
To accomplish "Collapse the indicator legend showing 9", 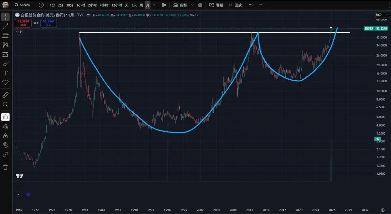I will [19, 32].
